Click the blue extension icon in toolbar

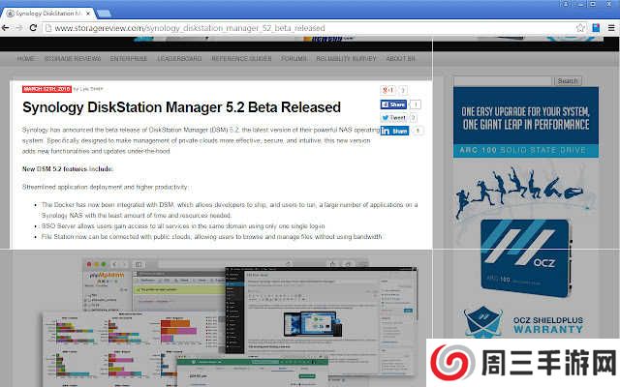pos(596,28)
